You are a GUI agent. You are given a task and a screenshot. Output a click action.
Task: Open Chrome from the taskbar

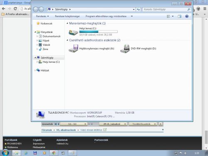pos(54,153)
